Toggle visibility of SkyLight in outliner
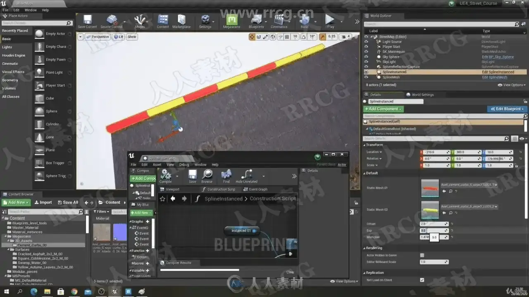The image size is (529, 297). click(366, 62)
